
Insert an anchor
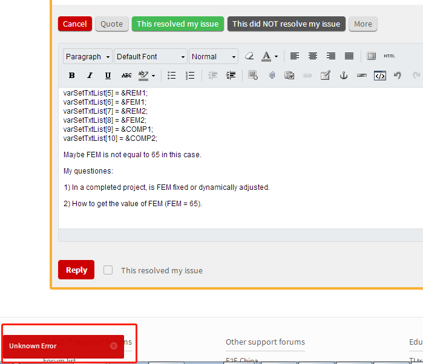click(343, 75)
